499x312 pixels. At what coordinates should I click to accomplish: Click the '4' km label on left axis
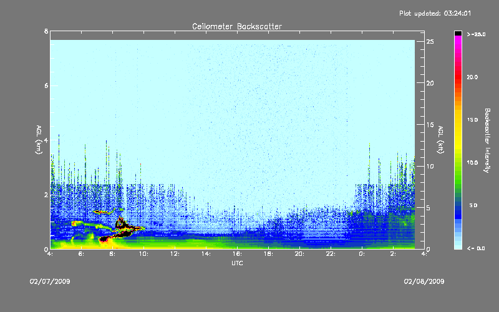(x=46, y=140)
